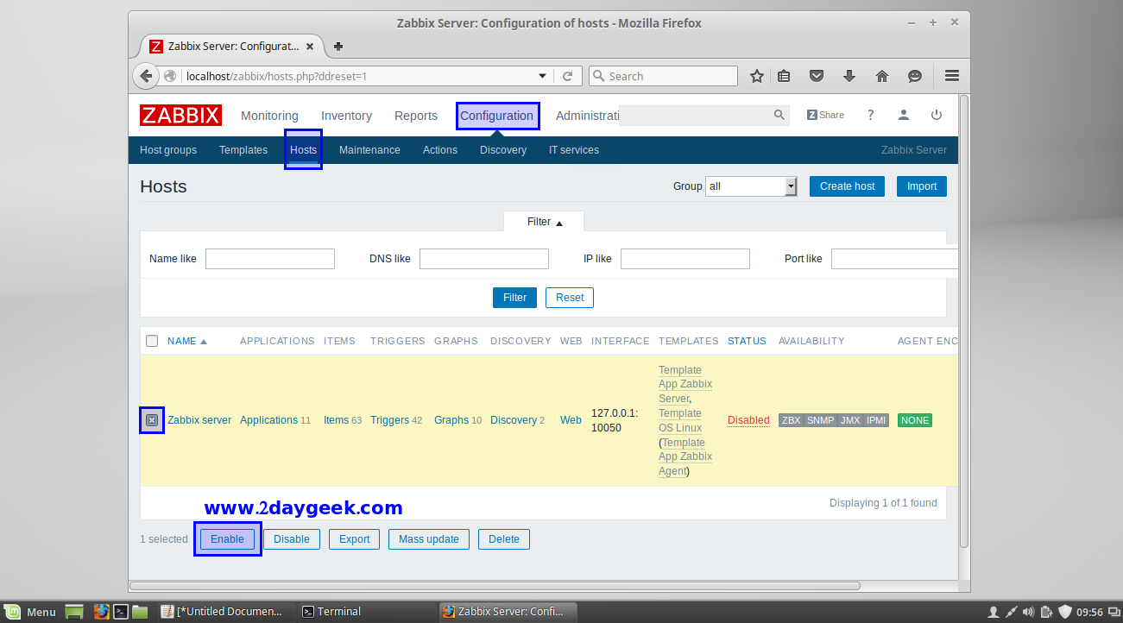This screenshot has height=623, width=1123.
Task: Open the Actions submenu tab
Action: click(440, 150)
